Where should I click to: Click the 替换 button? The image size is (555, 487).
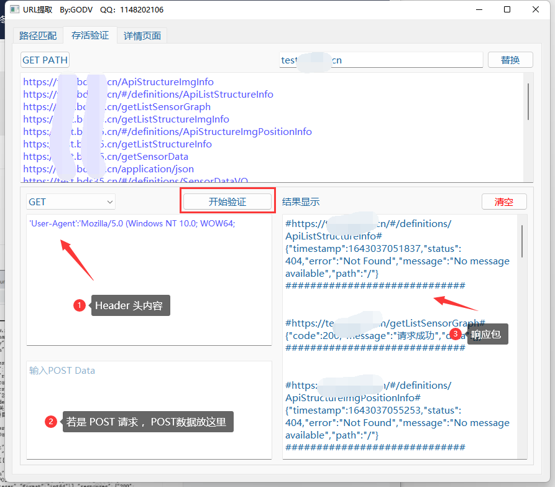(x=510, y=60)
